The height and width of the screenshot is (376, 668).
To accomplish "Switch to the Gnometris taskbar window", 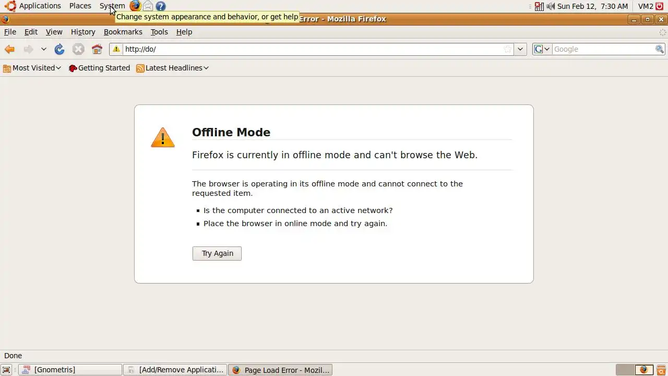I will click(70, 370).
